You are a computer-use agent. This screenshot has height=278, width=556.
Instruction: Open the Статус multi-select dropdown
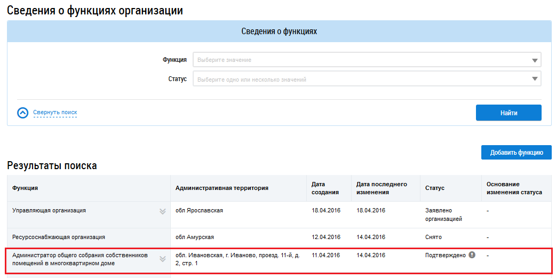click(367, 79)
